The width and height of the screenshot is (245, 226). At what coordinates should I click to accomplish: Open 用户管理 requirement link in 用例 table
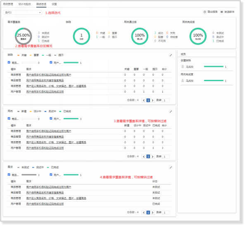(x=45, y=148)
